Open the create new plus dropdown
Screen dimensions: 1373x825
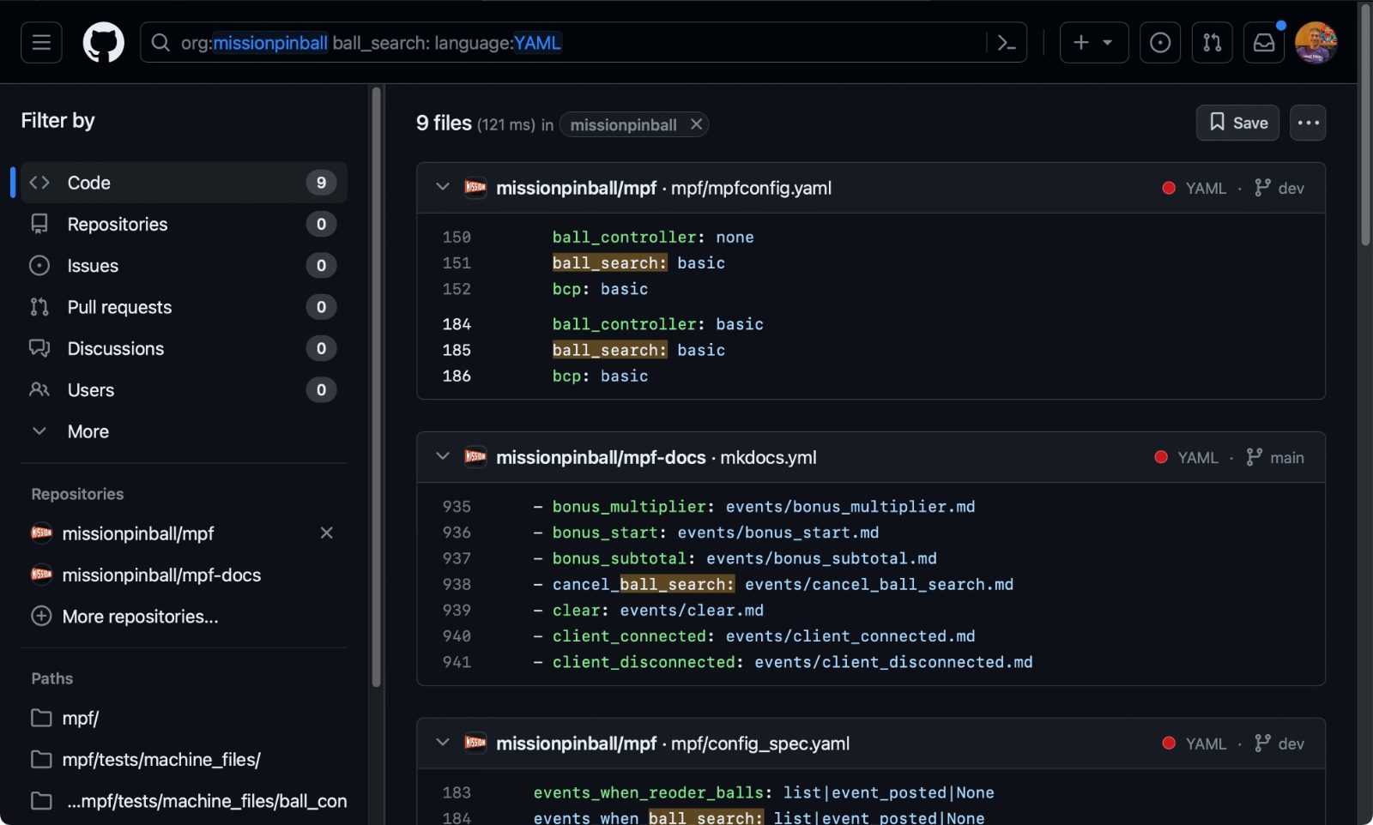tap(1093, 43)
